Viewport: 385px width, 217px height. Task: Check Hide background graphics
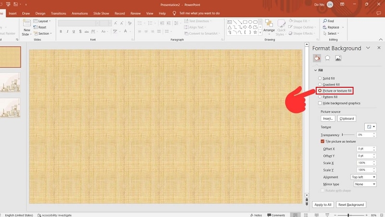320,103
